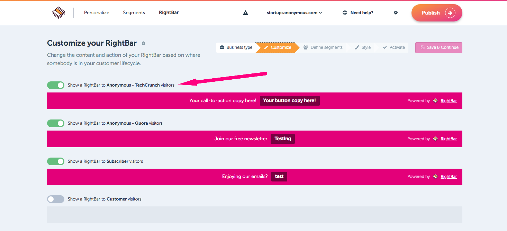This screenshot has width=507, height=231.
Task: Click the Testing button in Quora bar
Action: (283, 139)
